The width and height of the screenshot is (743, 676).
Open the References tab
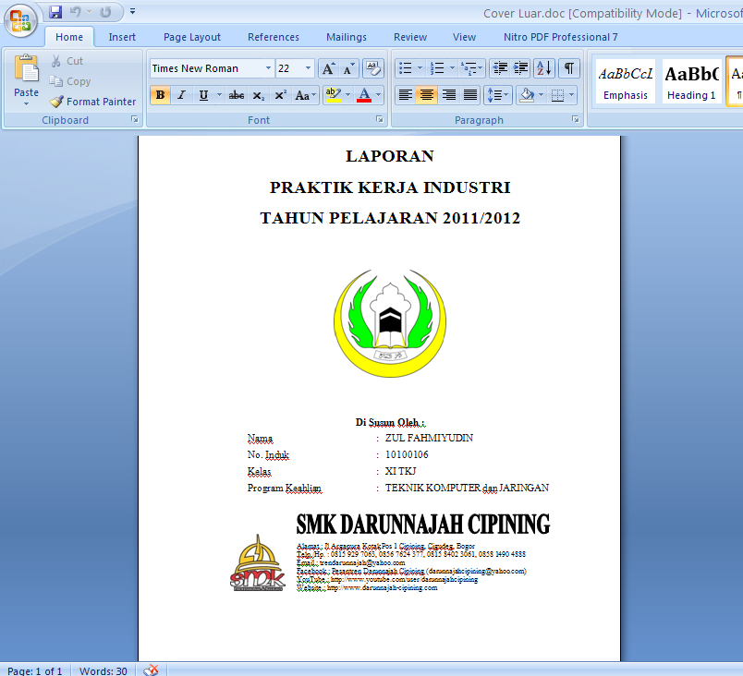pos(274,37)
